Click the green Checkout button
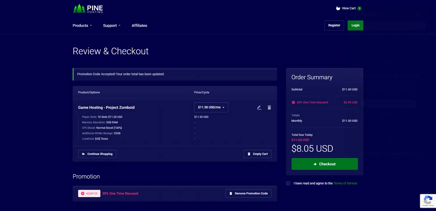Image resolution: width=436 pixels, height=211 pixels. (324, 164)
